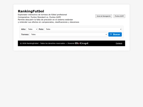Image resolution: width=143 pixels, height=107 pixels.
Task: Click the RankingFutbol title heading
Action: (x=31, y=11)
